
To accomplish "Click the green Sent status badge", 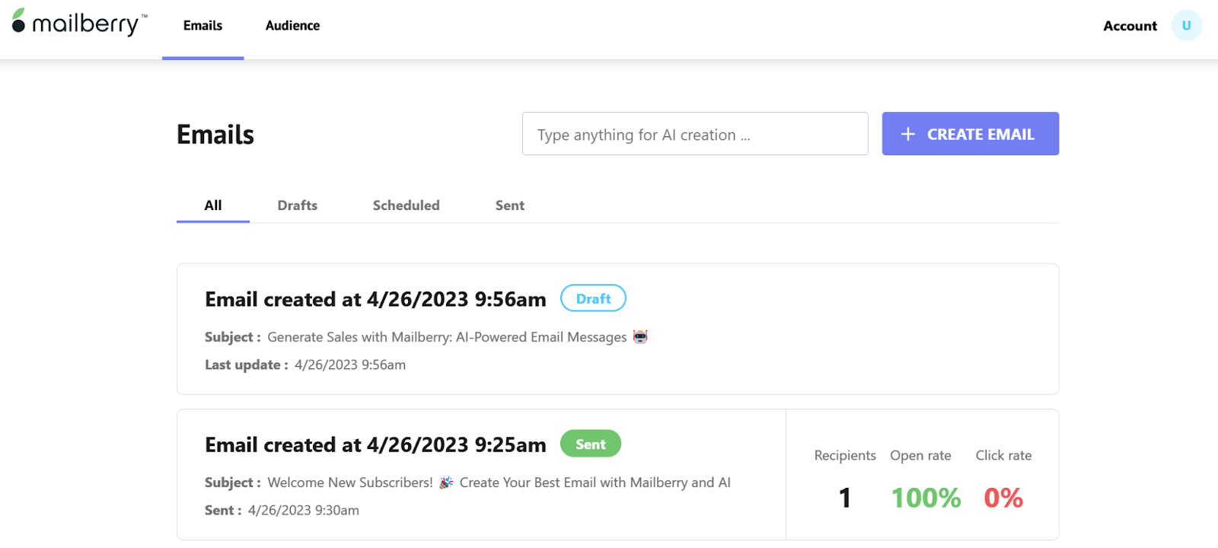I will point(591,444).
